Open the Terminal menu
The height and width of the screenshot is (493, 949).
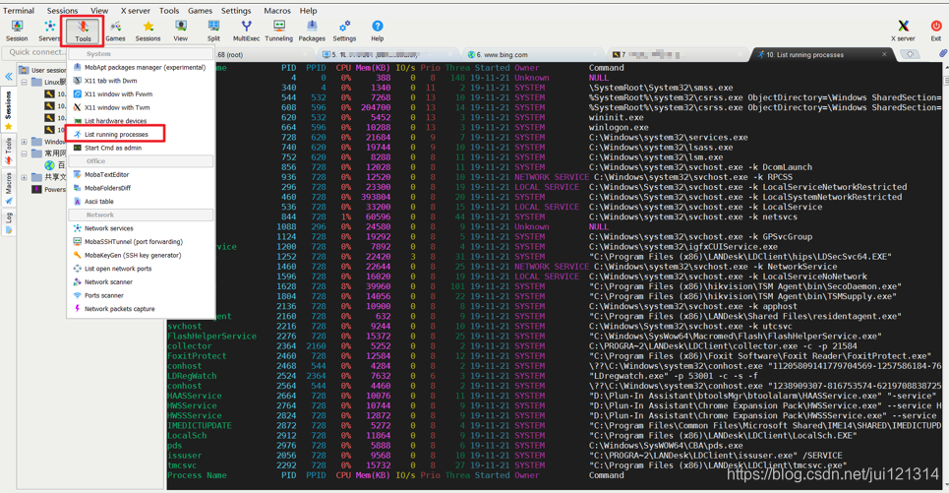click(19, 10)
